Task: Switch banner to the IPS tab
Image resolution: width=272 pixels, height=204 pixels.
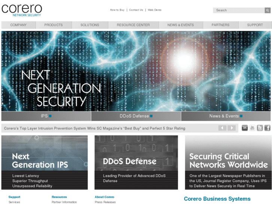Action: (46, 116)
